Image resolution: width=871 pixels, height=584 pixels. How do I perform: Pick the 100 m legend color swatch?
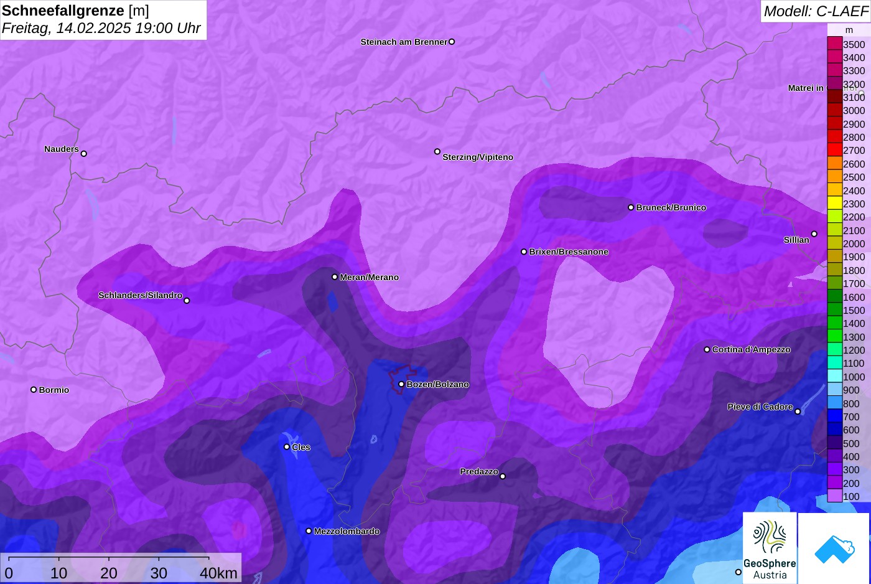coord(834,496)
